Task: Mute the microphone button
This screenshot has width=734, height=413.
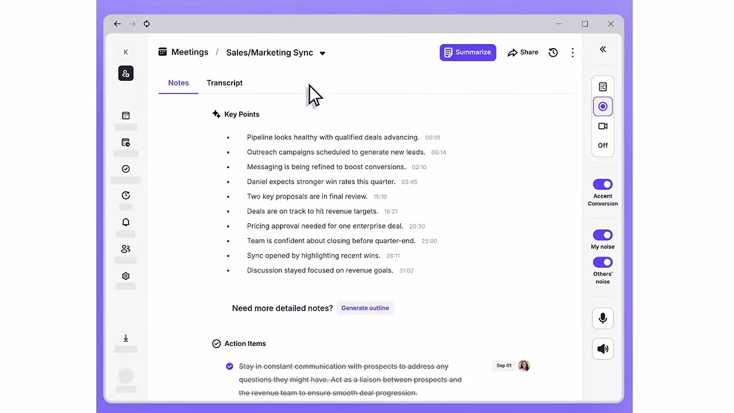Action: click(603, 318)
